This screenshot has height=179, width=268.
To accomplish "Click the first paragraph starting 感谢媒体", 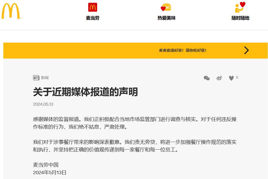I will (135, 123).
